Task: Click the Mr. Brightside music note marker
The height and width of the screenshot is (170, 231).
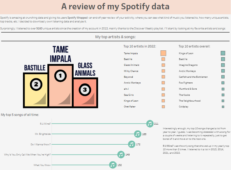Action: [138, 134]
